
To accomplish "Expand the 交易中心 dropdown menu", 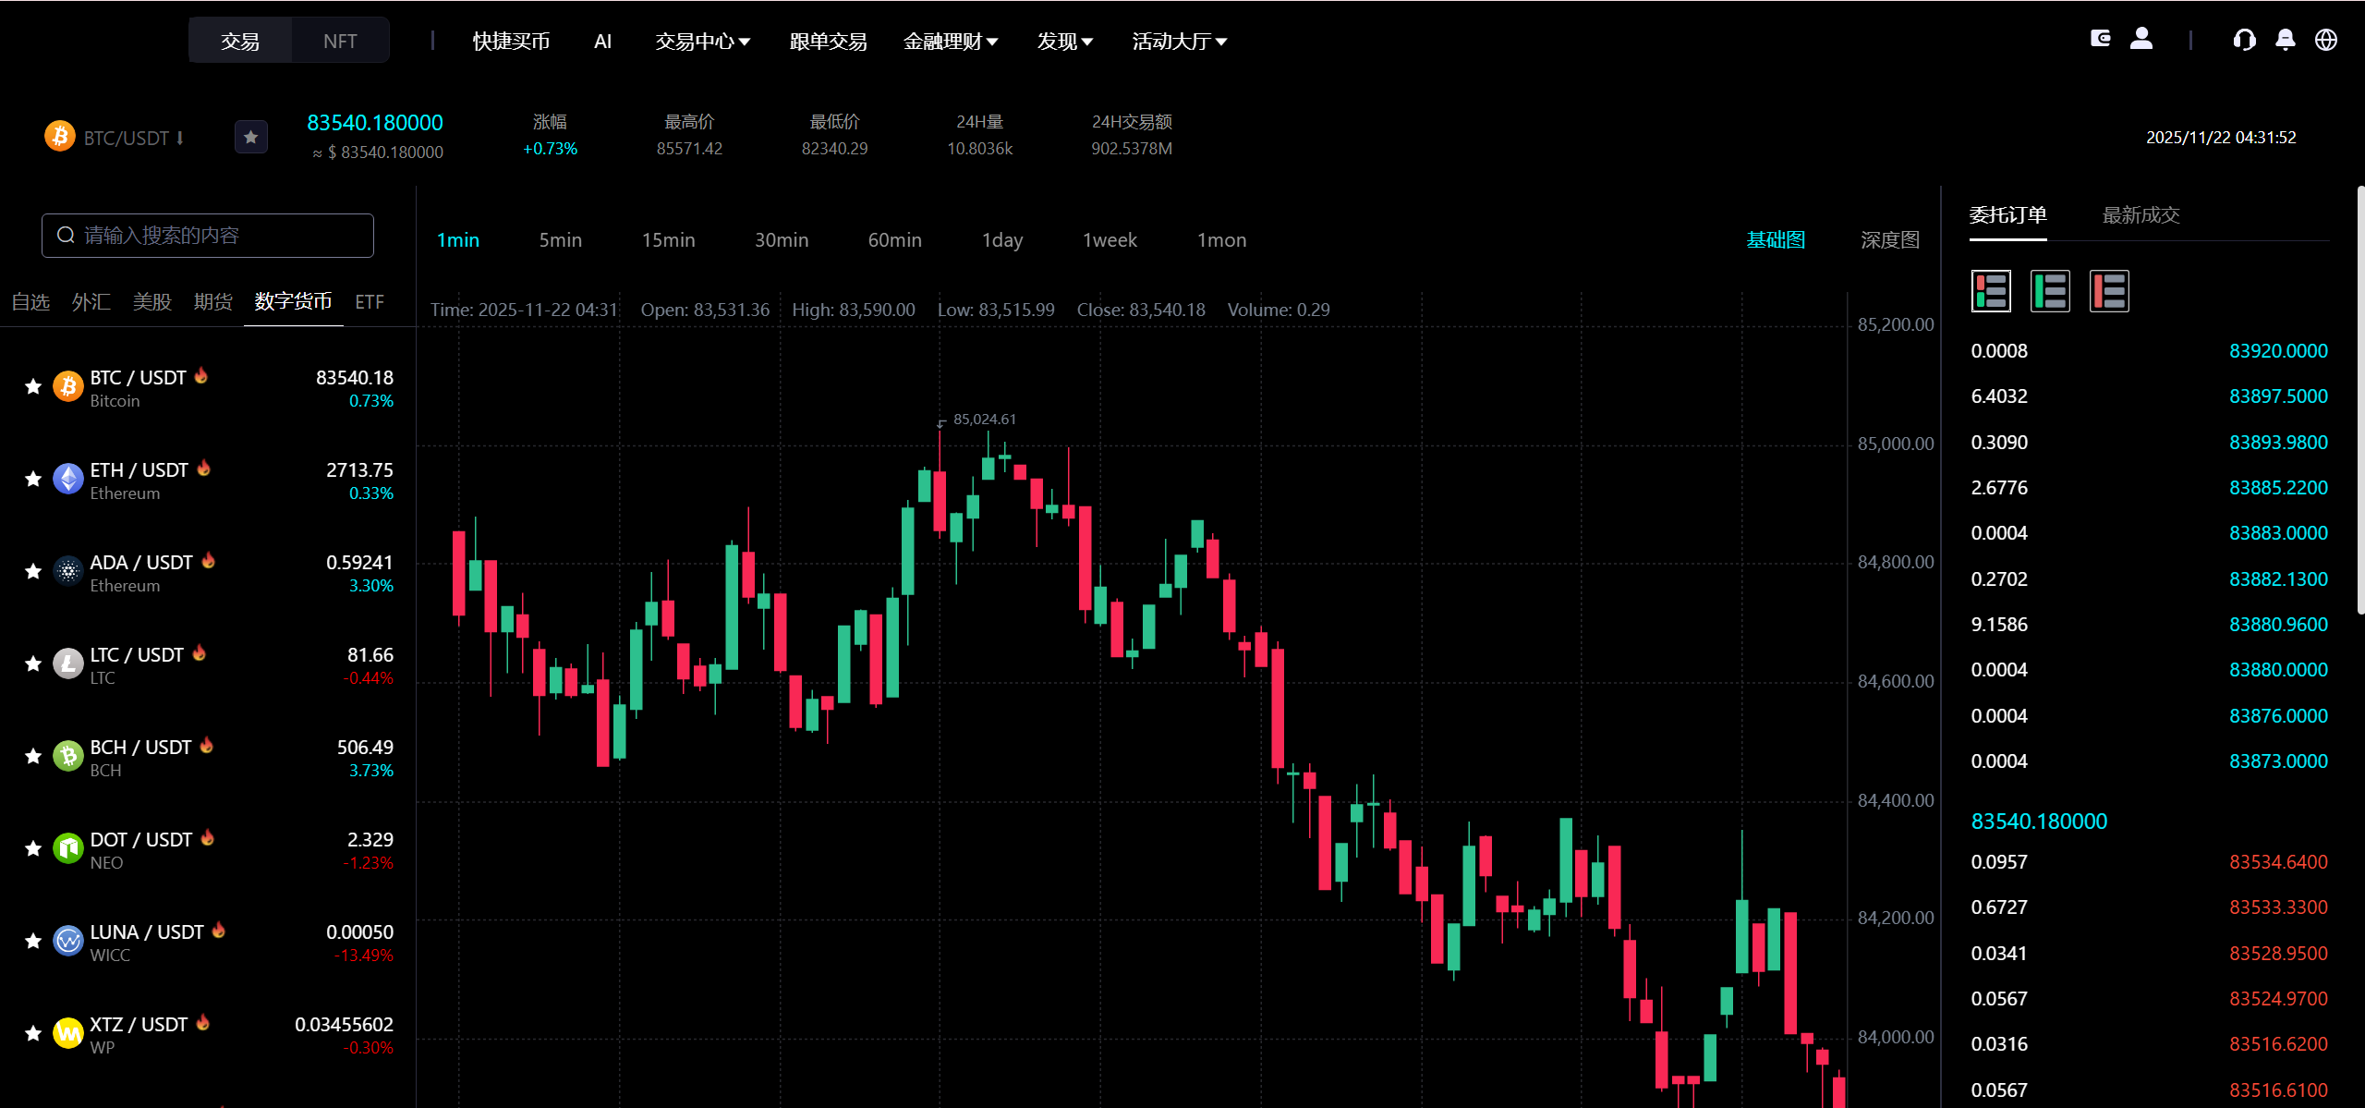I will tap(702, 42).
